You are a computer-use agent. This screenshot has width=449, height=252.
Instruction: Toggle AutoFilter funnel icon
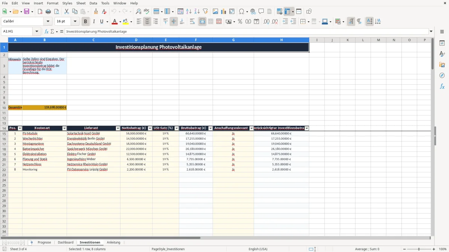pyautogui.click(x=205, y=12)
